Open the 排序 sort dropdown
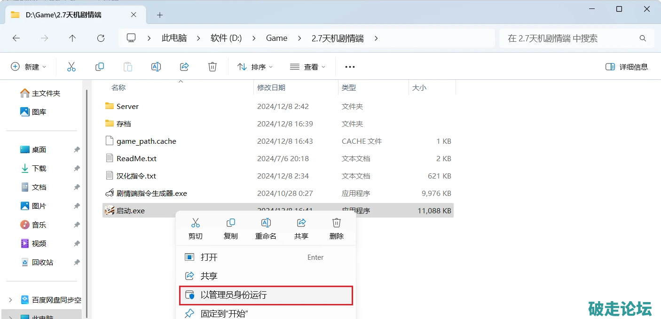661x319 pixels. [x=255, y=67]
